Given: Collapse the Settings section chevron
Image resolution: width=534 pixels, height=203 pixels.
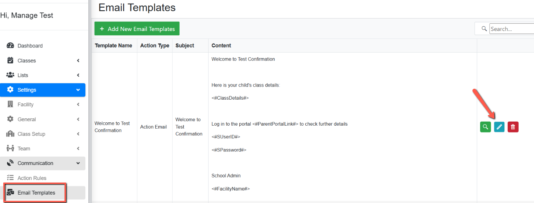Looking at the screenshot, I should click(x=78, y=90).
